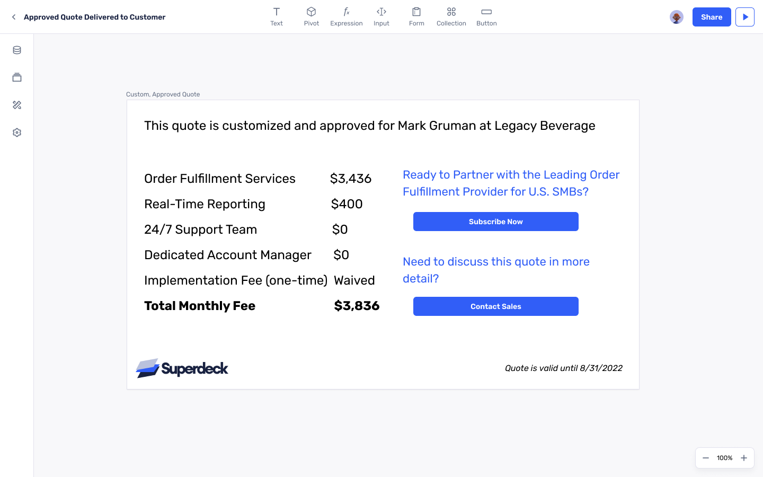Add a Pivot component
Viewport: 763px width, 477px height.
pos(312,17)
